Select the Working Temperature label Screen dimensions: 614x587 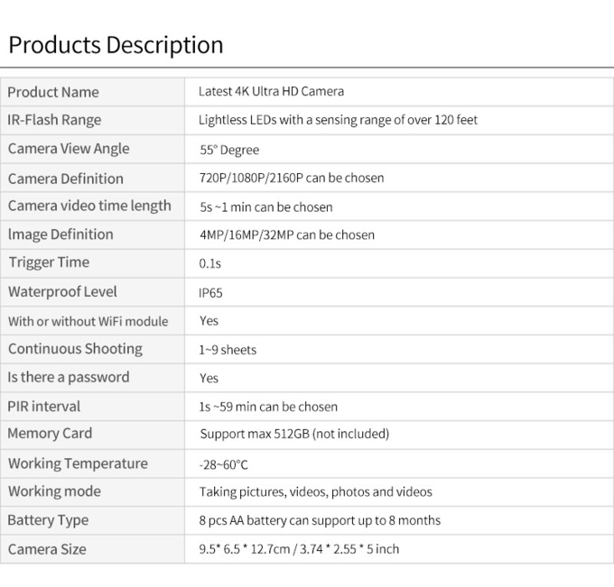79,463
